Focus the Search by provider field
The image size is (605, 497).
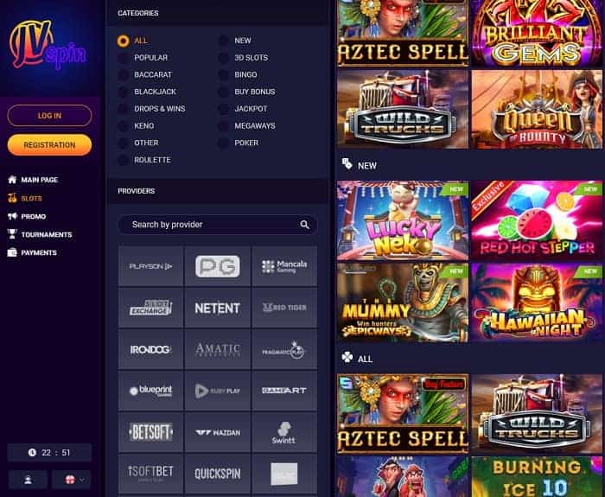(x=218, y=225)
